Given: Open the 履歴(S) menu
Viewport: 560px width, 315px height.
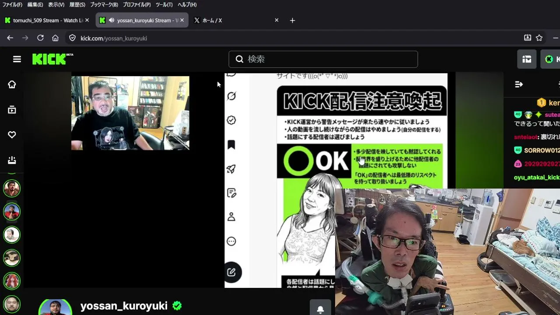Looking at the screenshot, I should [77, 4].
